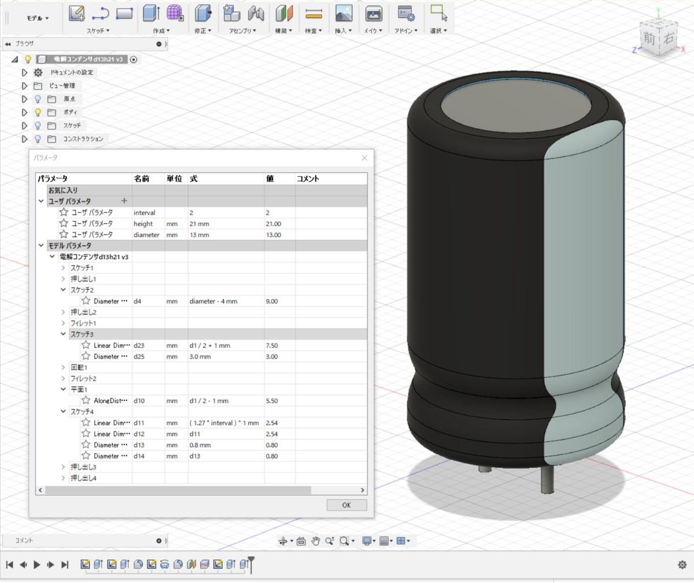Collapse the モデル パラメータ section
The width and height of the screenshot is (694, 583).
click(x=41, y=245)
